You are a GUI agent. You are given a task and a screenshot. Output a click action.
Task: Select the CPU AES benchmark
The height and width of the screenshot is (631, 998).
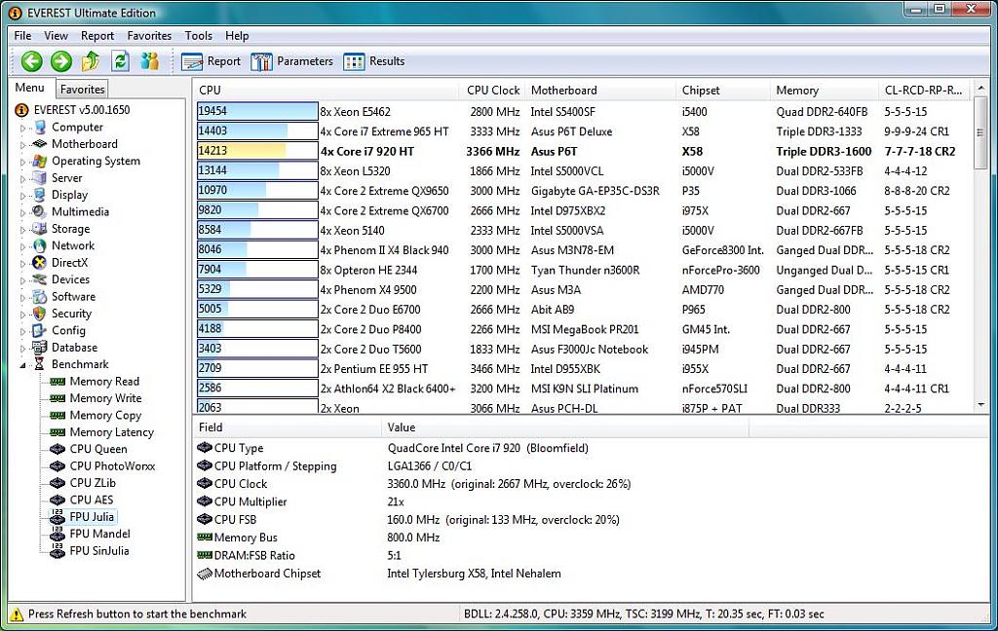[x=92, y=500]
